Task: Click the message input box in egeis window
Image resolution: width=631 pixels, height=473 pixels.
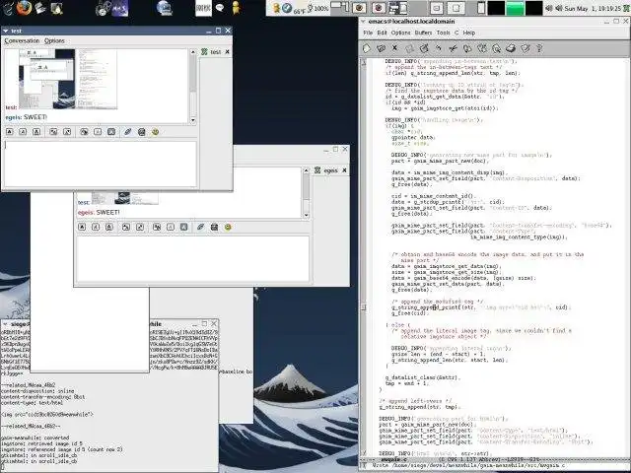Action: (193, 258)
